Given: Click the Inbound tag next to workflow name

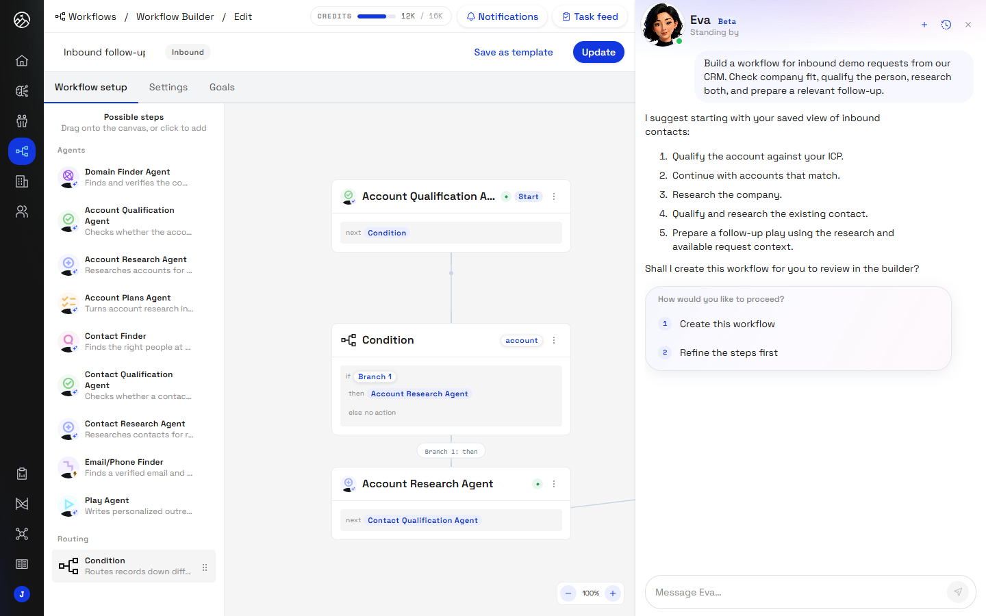Looking at the screenshot, I should click(188, 52).
